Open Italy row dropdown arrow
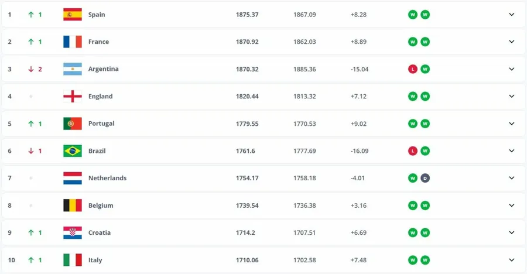Image resolution: width=527 pixels, height=274 pixels. (511, 260)
